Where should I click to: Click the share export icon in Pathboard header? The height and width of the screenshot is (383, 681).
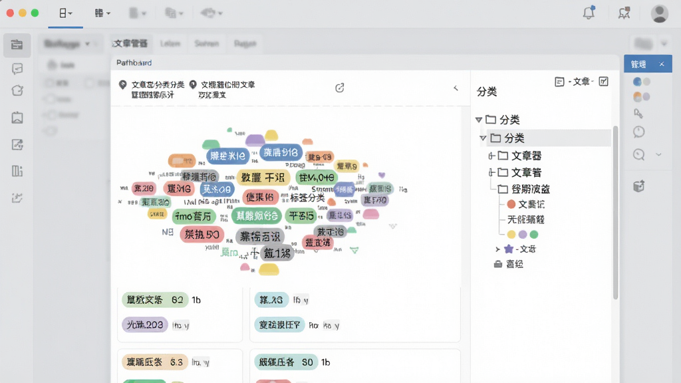pos(340,88)
